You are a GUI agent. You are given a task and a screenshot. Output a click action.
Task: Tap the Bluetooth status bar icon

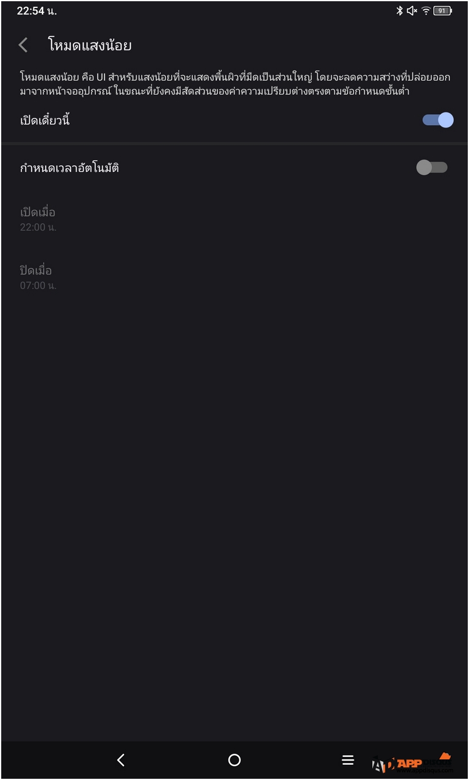399,11
